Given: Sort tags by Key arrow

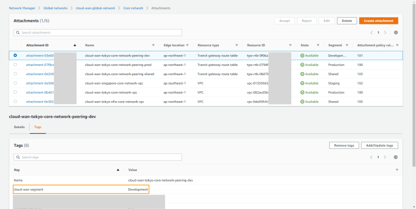Looking at the screenshot, I should (x=118, y=170).
